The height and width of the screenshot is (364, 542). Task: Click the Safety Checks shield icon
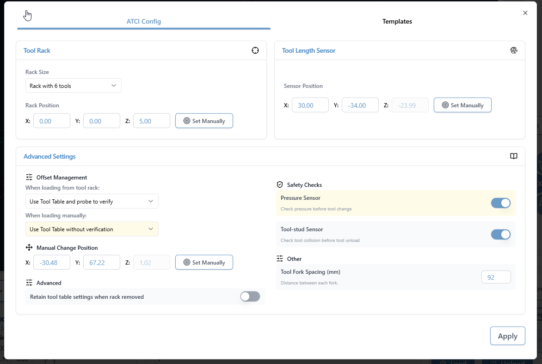(x=280, y=185)
